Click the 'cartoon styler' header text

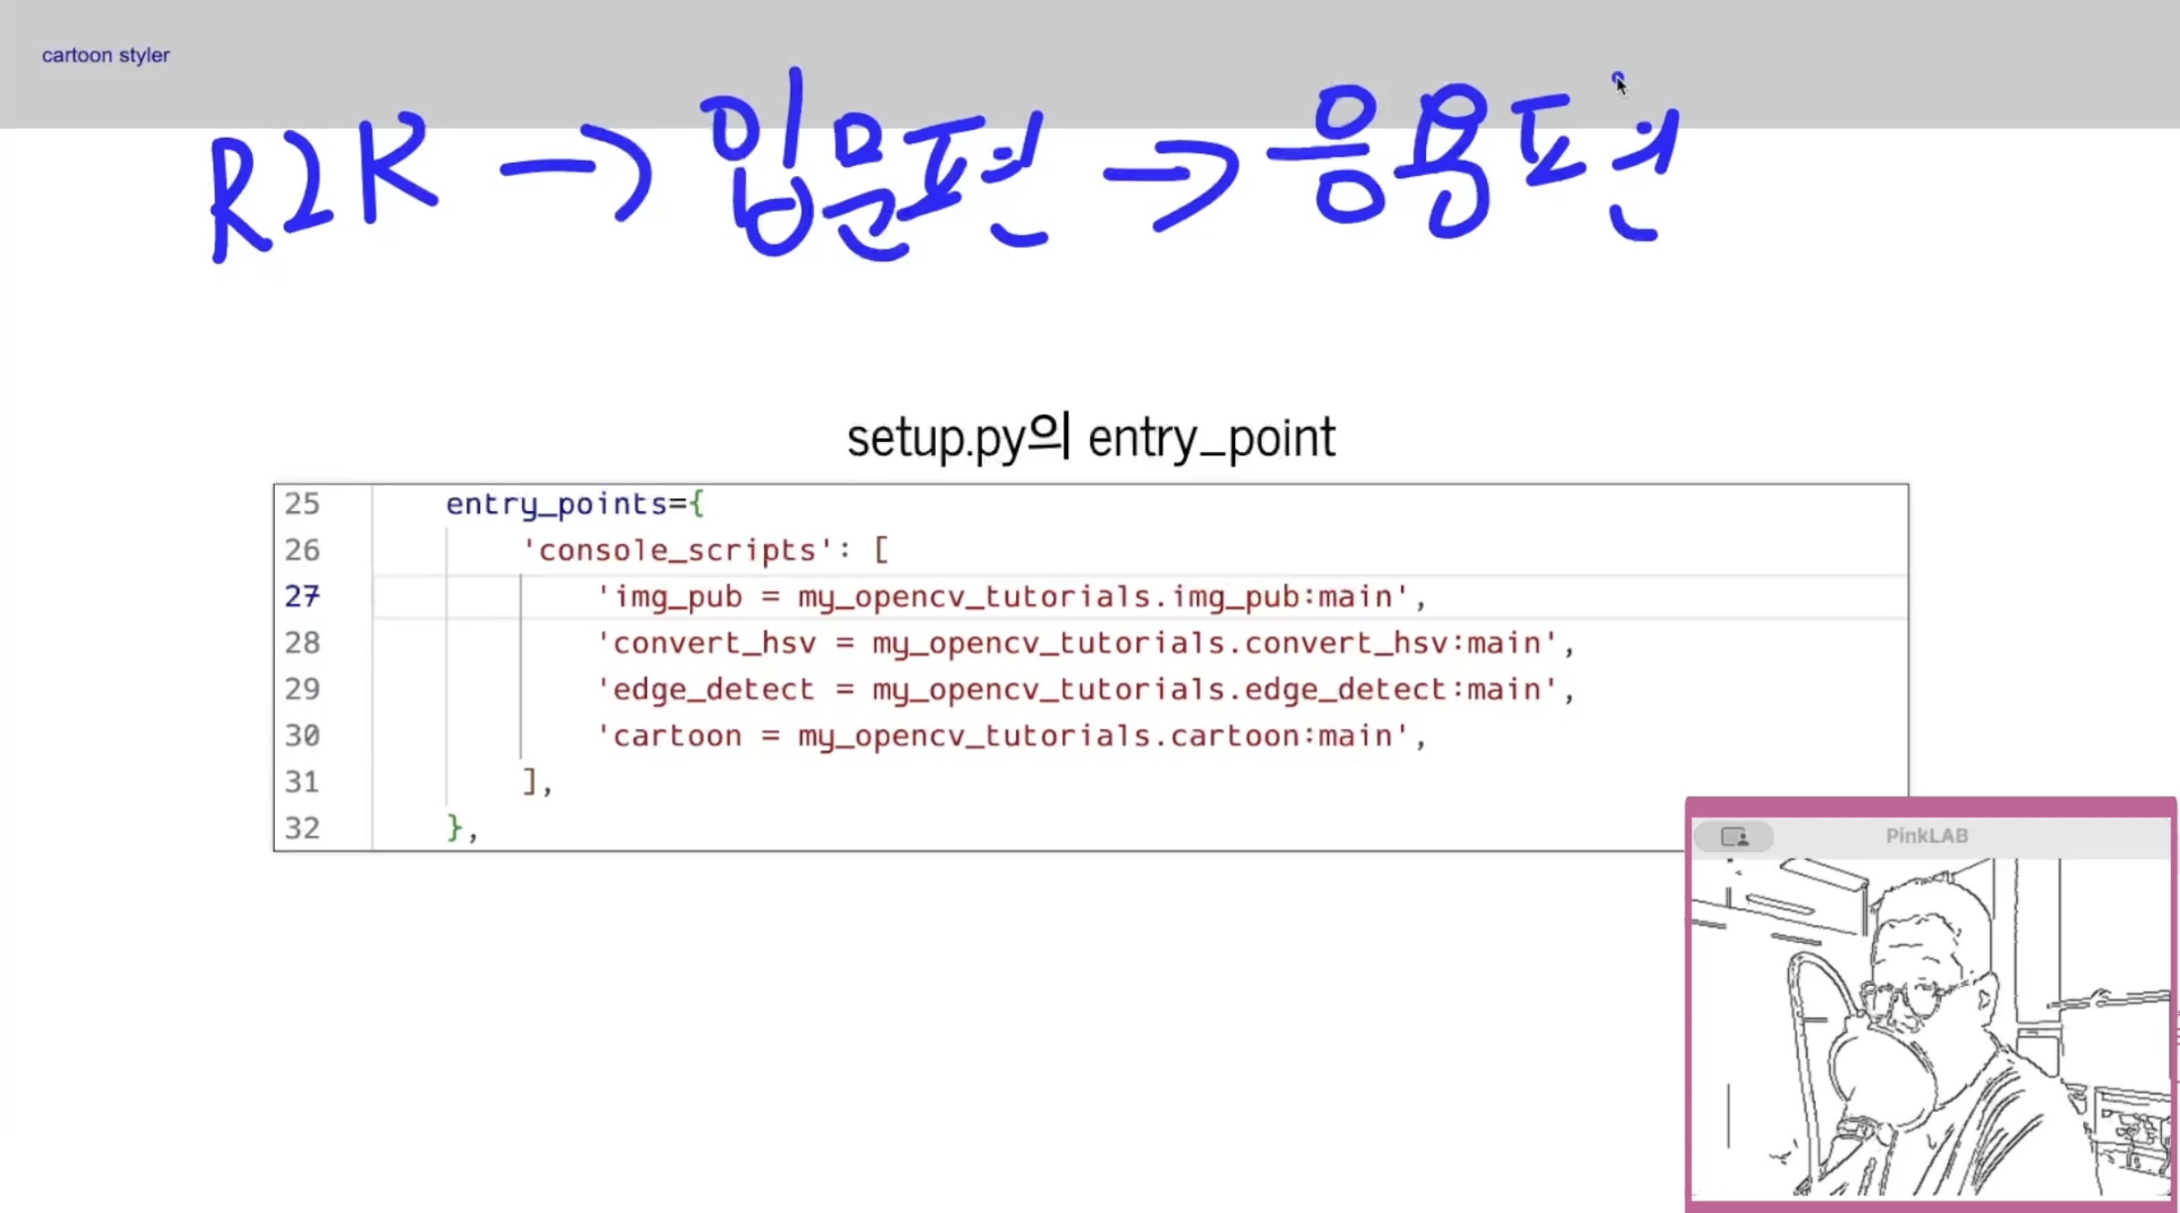pyautogui.click(x=106, y=55)
